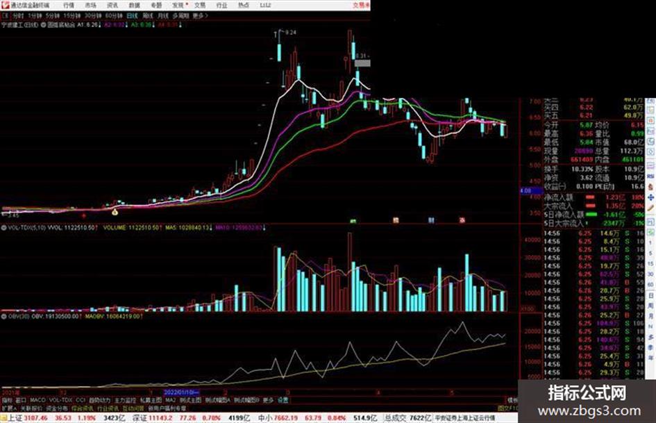
Task: Click the 5日净流入额 row
Action: click(x=594, y=215)
